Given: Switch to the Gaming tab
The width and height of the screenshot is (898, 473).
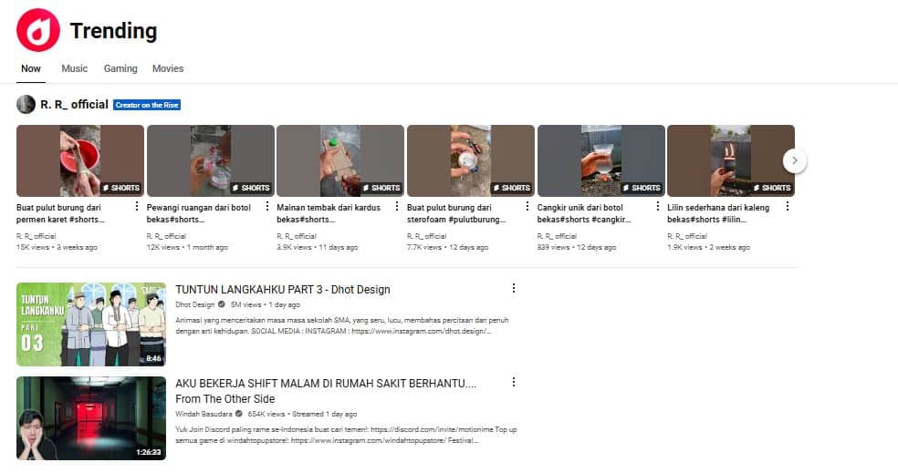Looking at the screenshot, I should click(120, 68).
